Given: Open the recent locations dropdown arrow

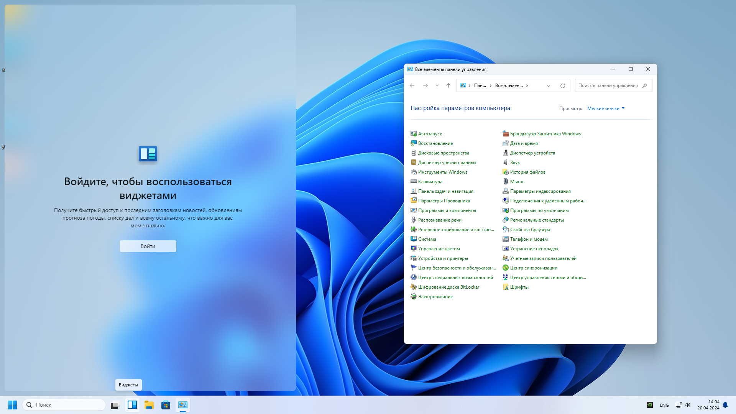Looking at the screenshot, I should click(x=437, y=85).
